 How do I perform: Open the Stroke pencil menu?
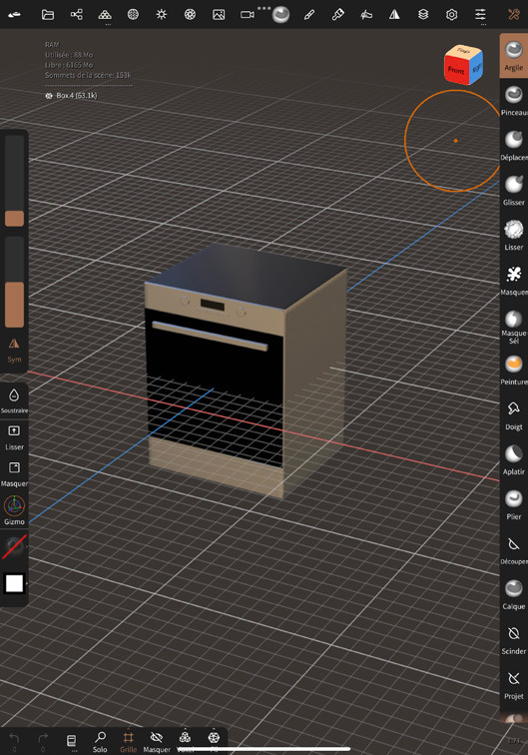click(x=309, y=14)
